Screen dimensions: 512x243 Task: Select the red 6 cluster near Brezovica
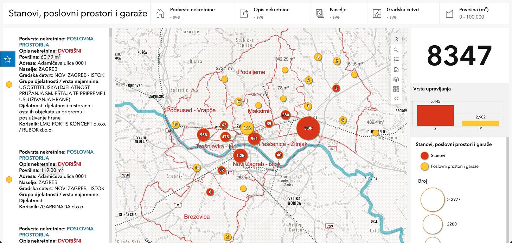point(210,192)
